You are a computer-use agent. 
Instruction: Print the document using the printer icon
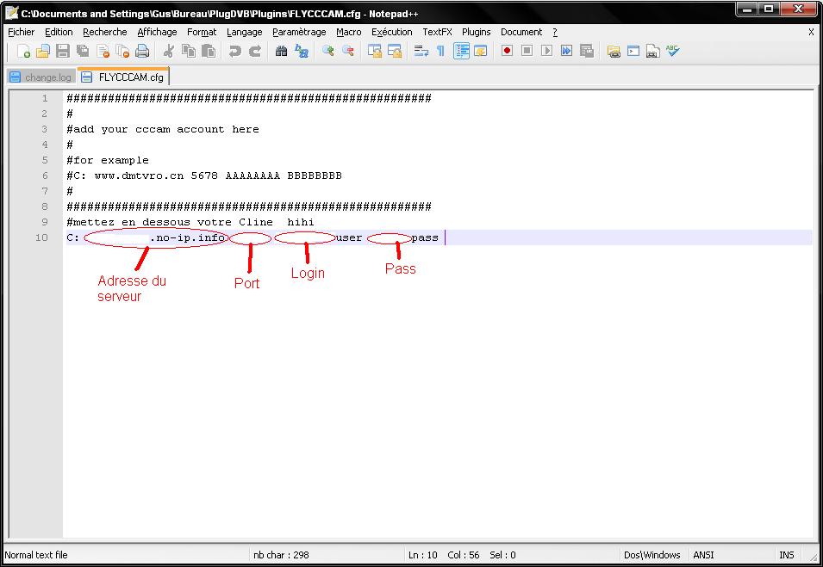[142, 51]
